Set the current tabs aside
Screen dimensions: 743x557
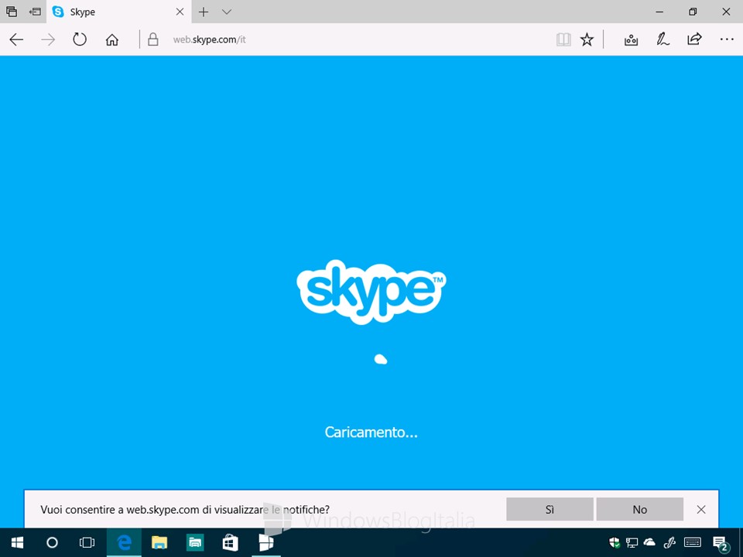click(35, 12)
